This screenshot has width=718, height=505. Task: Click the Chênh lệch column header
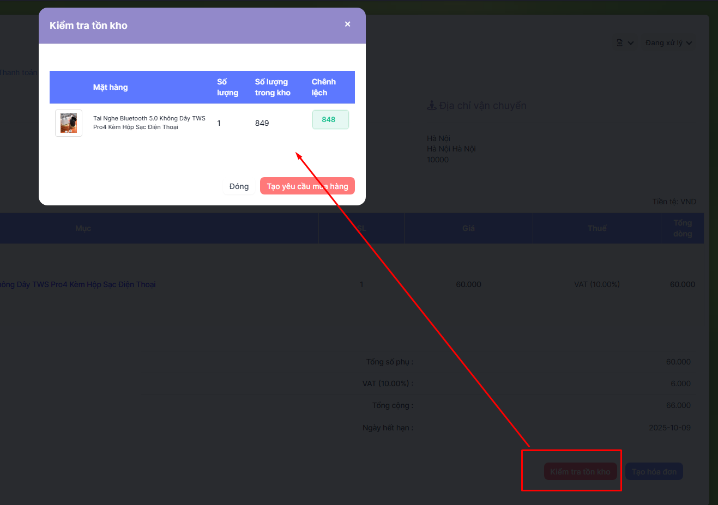(323, 87)
